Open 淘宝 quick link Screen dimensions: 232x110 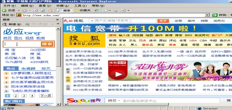coord(10,50)
